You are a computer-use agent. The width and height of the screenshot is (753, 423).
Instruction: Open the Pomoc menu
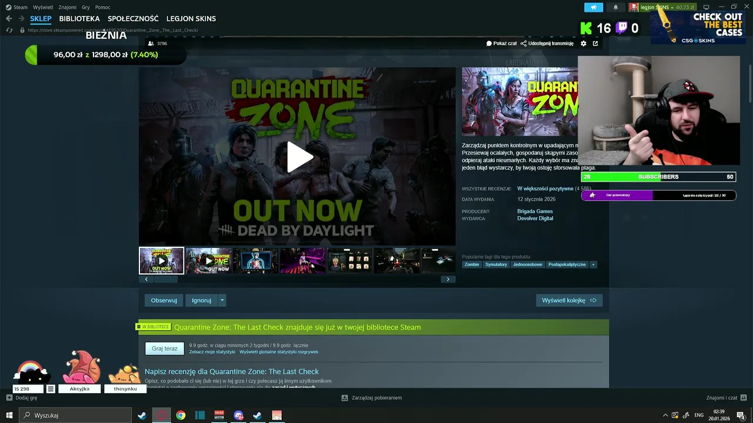[x=102, y=7]
